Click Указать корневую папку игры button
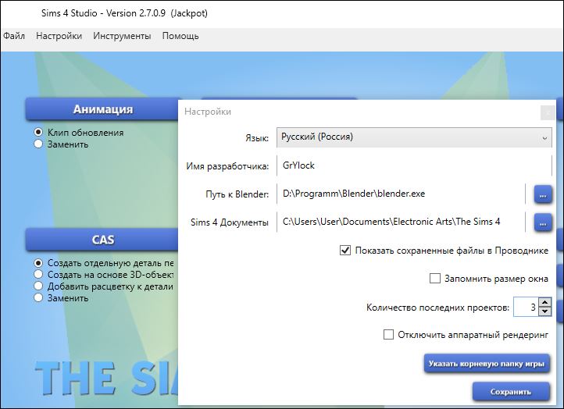Image resolution: width=564 pixels, height=409 pixels. (x=487, y=364)
